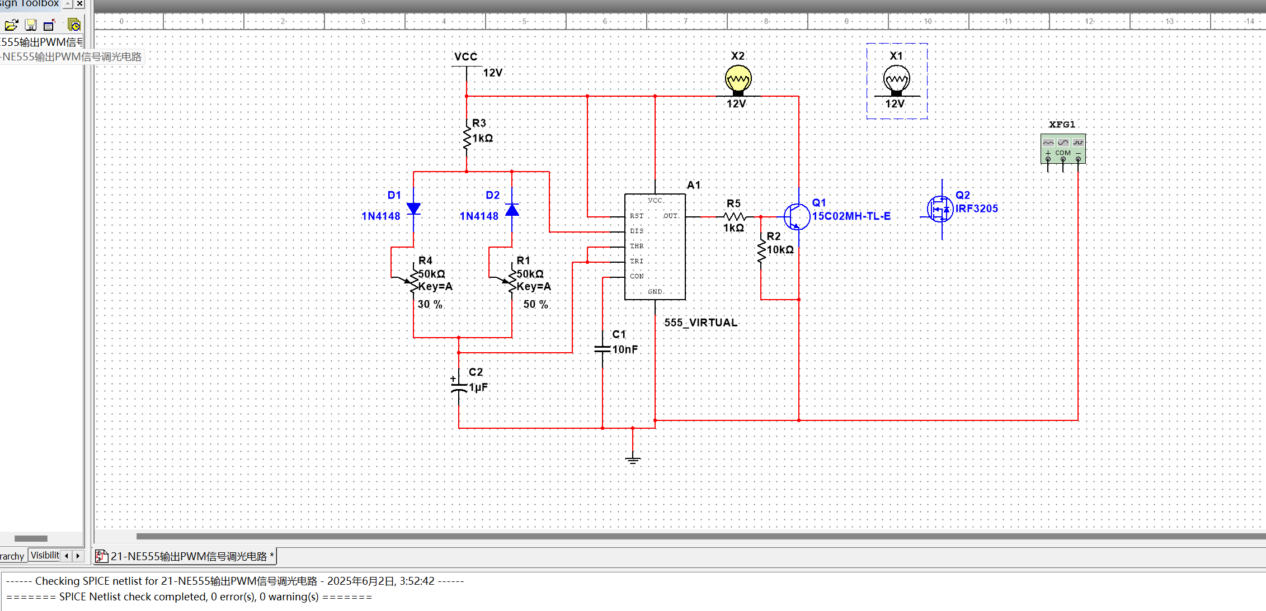Switch to the Visibility tab

click(44, 555)
